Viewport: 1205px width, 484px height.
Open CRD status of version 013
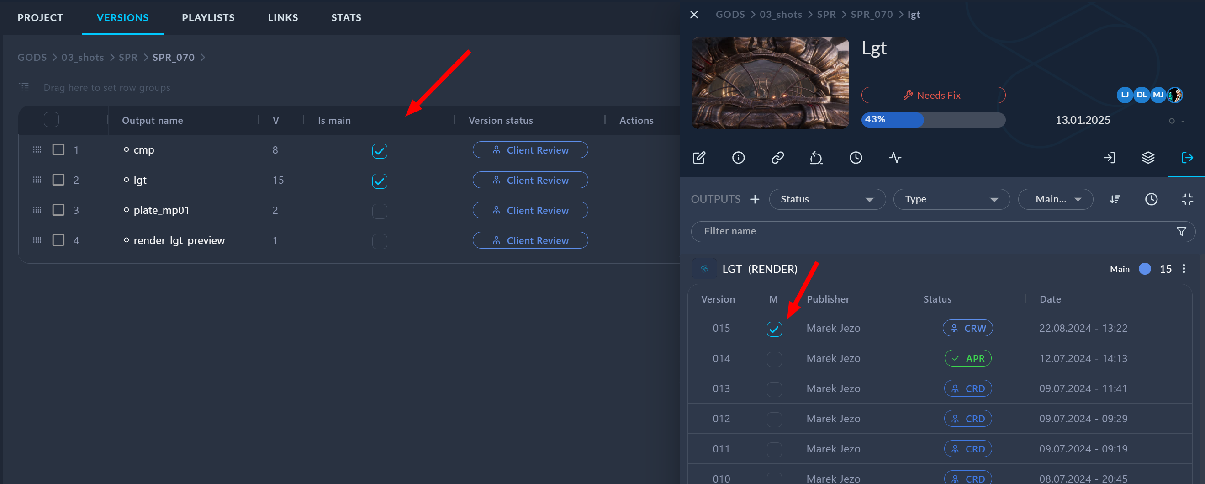[x=968, y=388]
